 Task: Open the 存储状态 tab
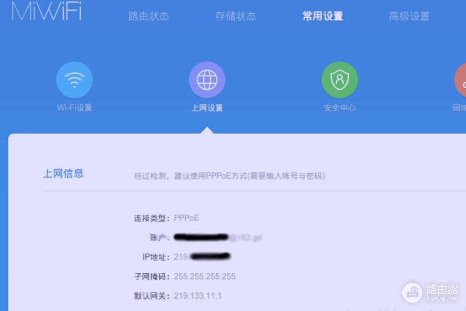[x=236, y=16]
